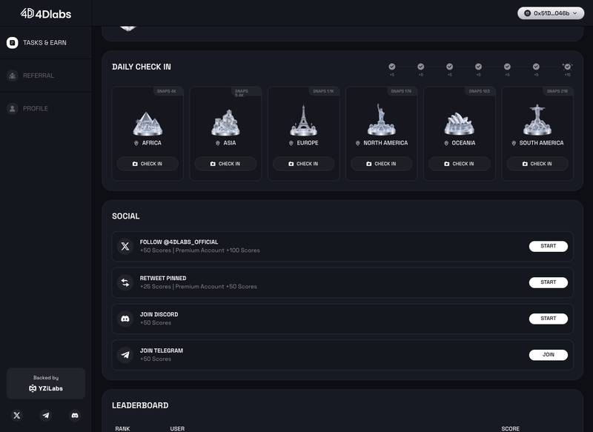Screen dimensions: 593x432
Task: Click the Referral sidebar icon
Action: point(12,76)
